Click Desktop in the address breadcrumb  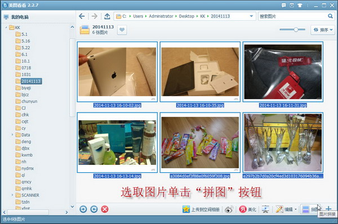[186, 16]
